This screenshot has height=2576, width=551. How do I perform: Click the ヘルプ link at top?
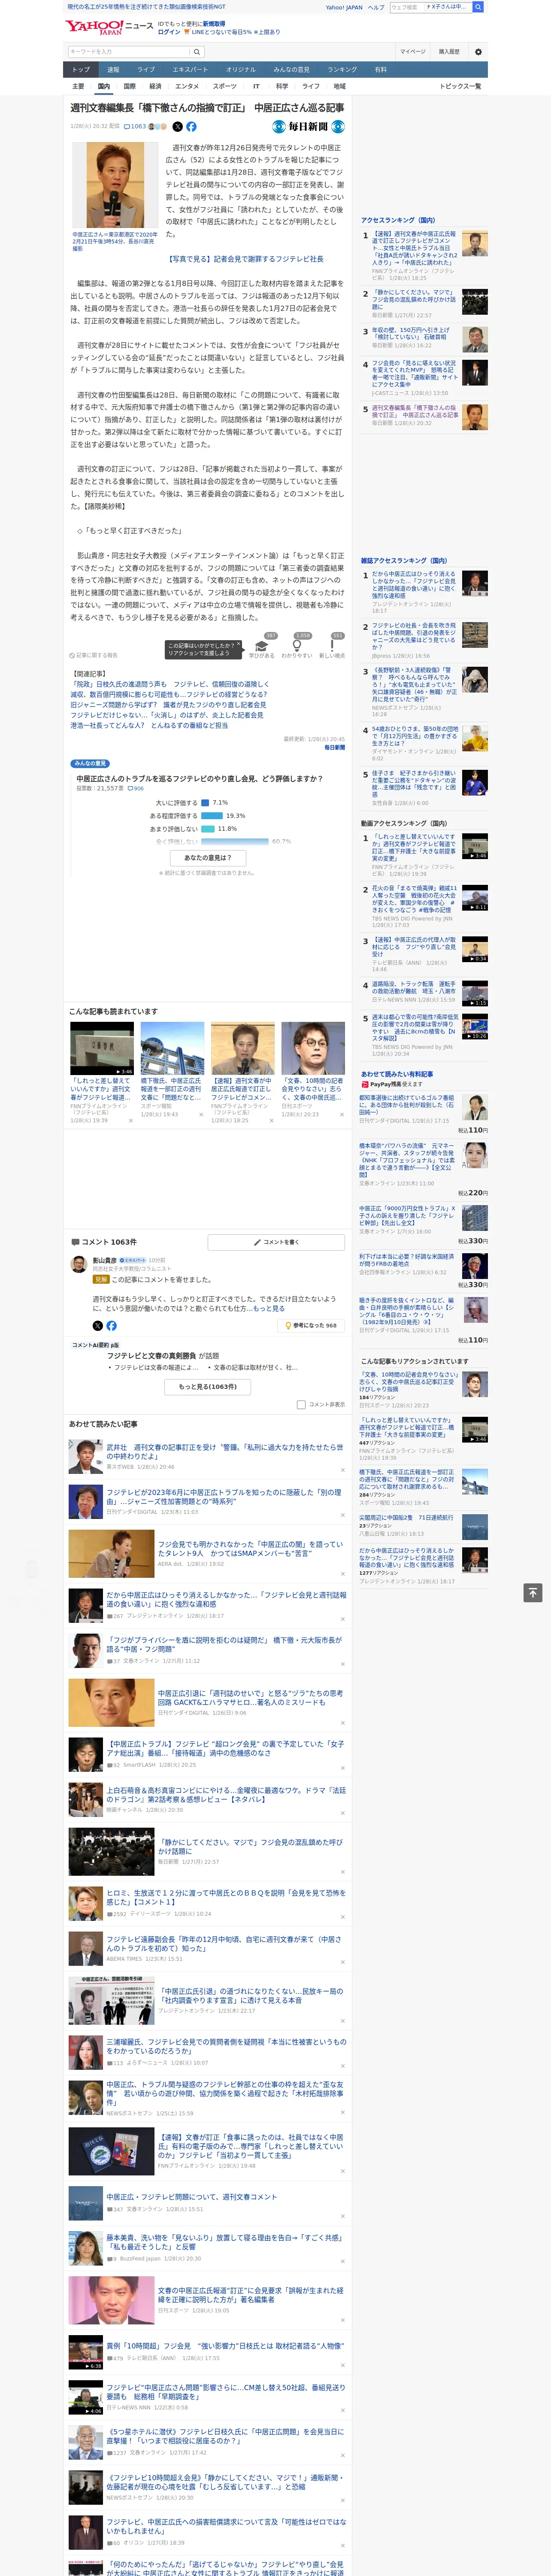376,7
